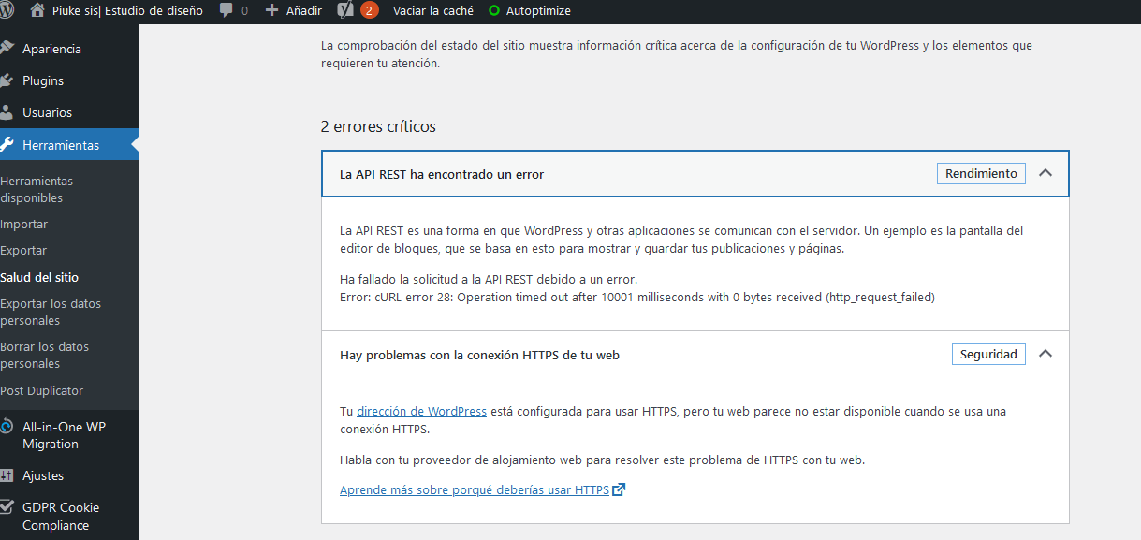The height and width of the screenshot is (540, 1141).
Task: Click the plus icon next to Añadir
Action: point(272,11)
